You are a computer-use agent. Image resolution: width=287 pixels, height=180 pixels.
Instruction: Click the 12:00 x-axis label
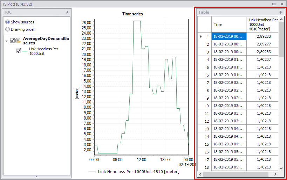coord(142,160)
